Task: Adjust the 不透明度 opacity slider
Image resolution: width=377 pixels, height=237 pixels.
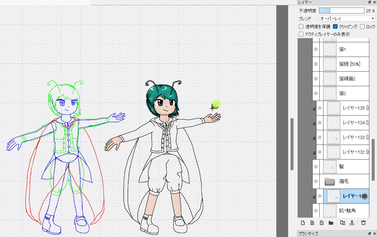Action: pos(342,11)
